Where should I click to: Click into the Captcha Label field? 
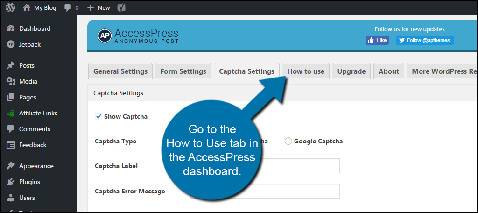265,166
